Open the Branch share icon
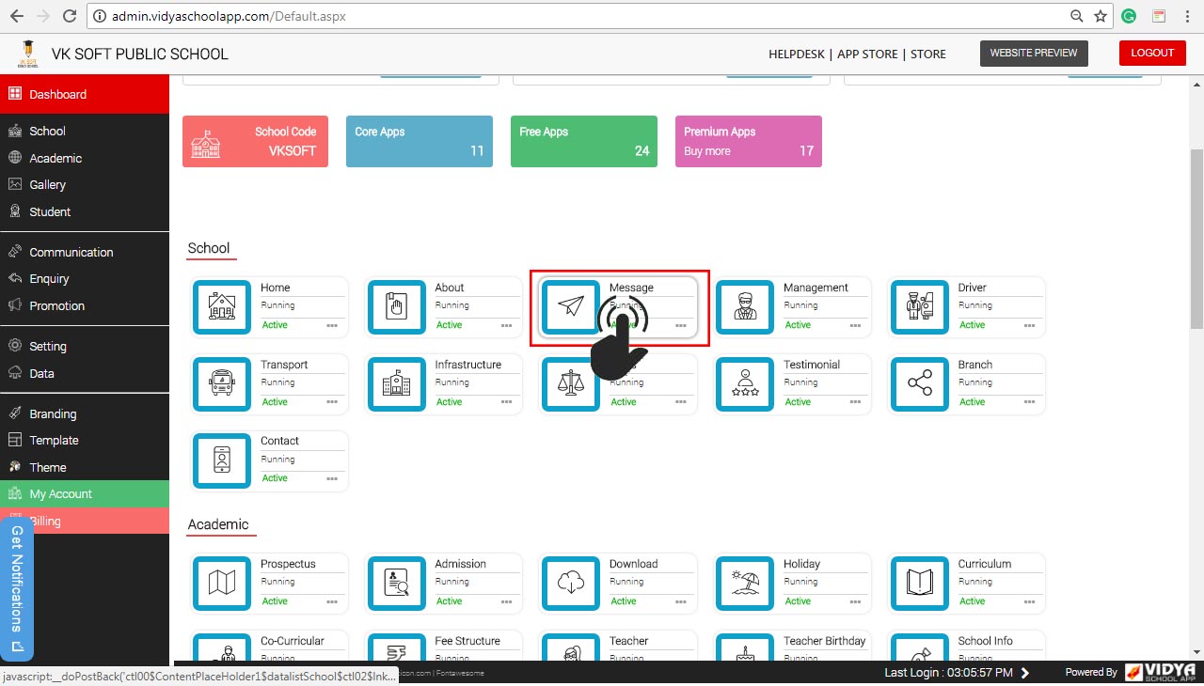 tap(919, 383)
